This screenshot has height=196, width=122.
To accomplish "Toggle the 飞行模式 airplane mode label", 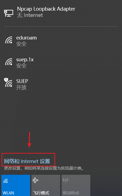I will click(x=41, y=193).
